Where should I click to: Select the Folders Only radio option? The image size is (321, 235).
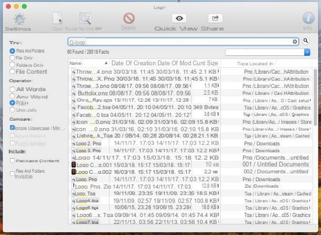12,65
